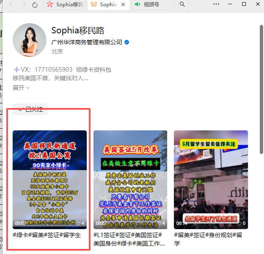Click the browser back arrow
Screen dimensions: 264x254
click(11, 5)
